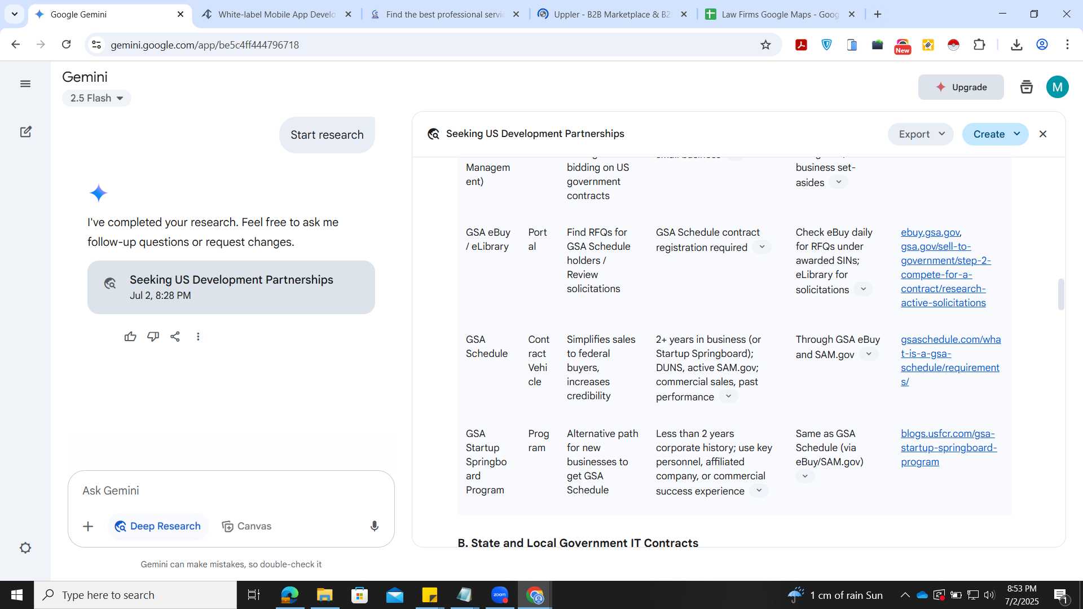Open the Extensions puzzle icon

(x=979, y=45)
